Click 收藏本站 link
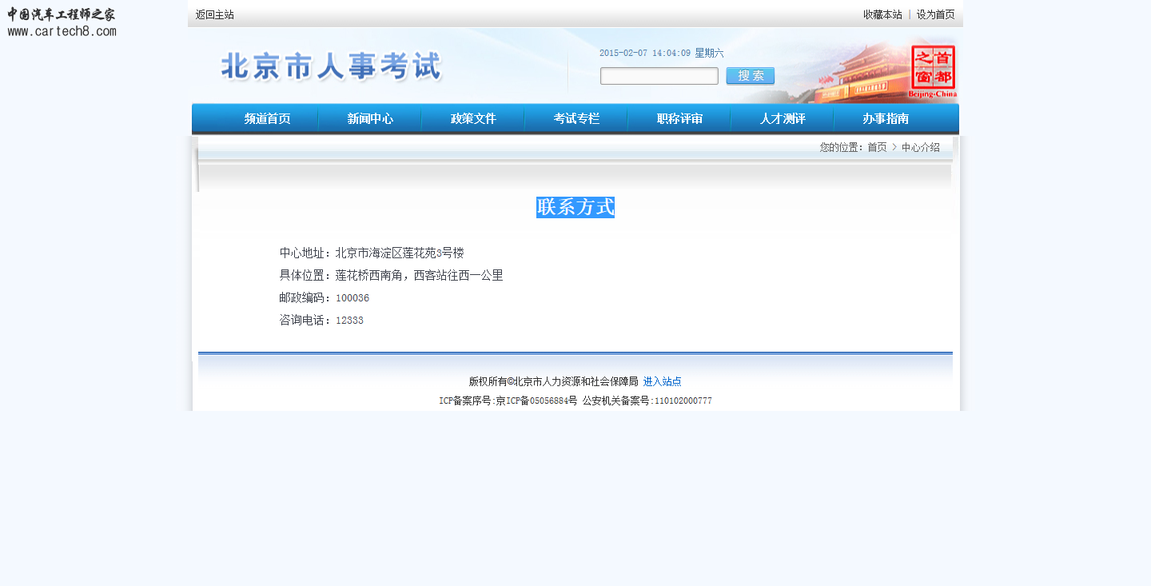 pyautogui.click(x=882, y=14)
